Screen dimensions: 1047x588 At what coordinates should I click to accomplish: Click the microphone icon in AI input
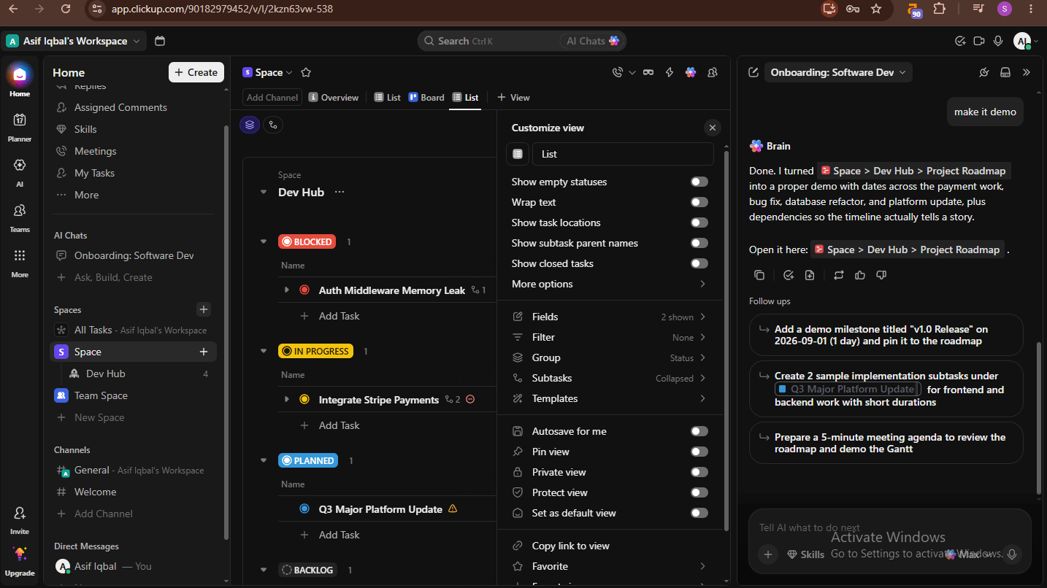[x=1012, y=554]
